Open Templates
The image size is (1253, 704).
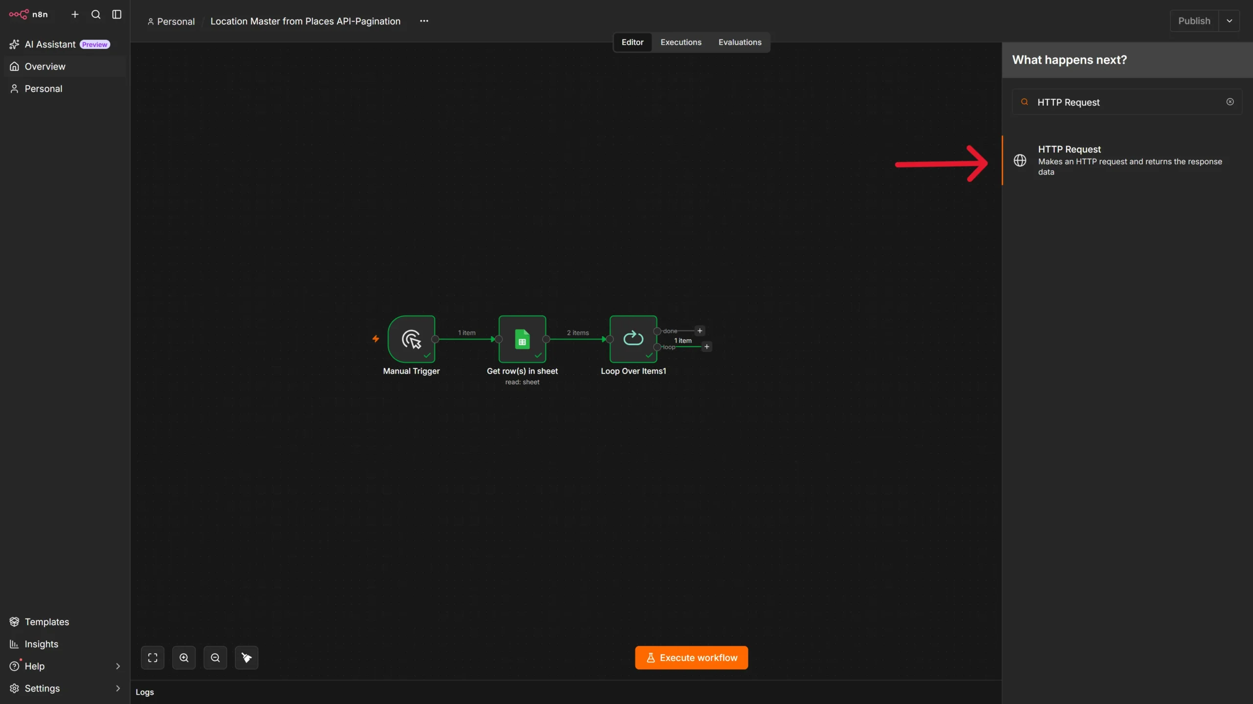pos(64,622)
